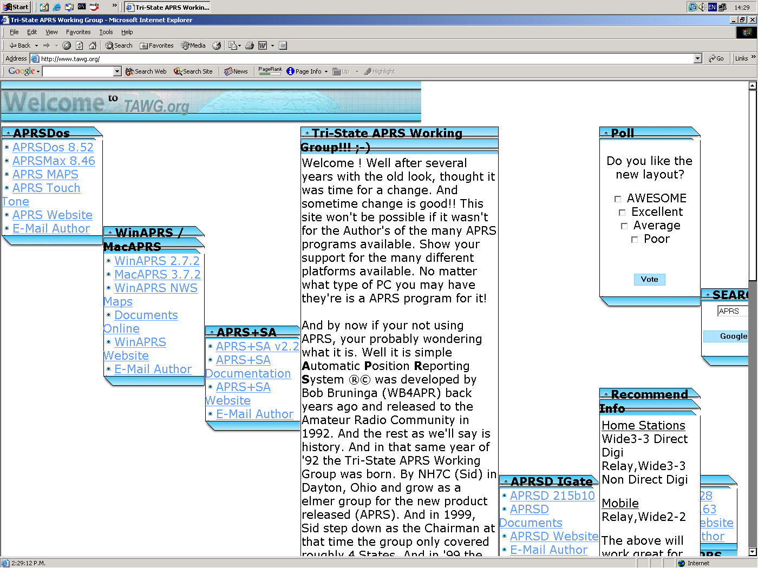Expand the Edit with Word dropdown arrow
Viewport: 758px width, 568px height.
(x=272, y=45)
